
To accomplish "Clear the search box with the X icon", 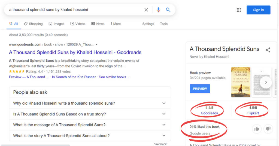I will [146, 10].
